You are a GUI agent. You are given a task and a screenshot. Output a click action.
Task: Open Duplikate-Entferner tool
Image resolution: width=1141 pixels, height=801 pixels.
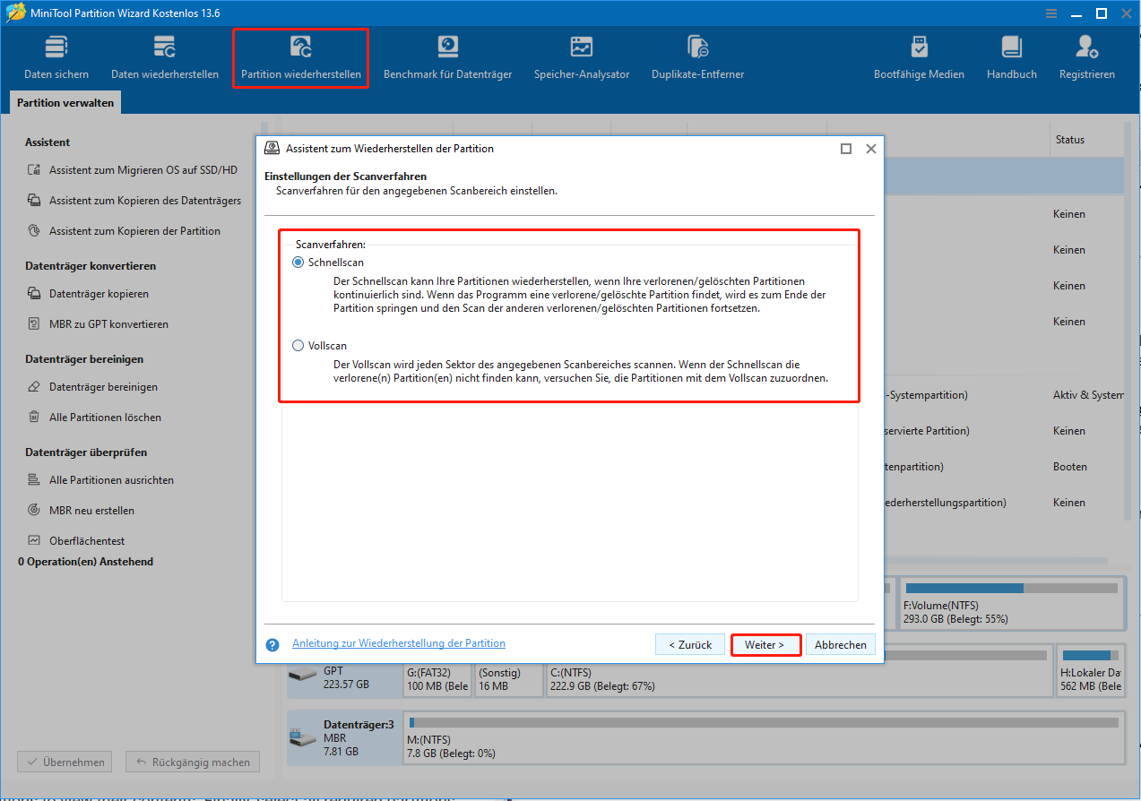pos(697,58)
